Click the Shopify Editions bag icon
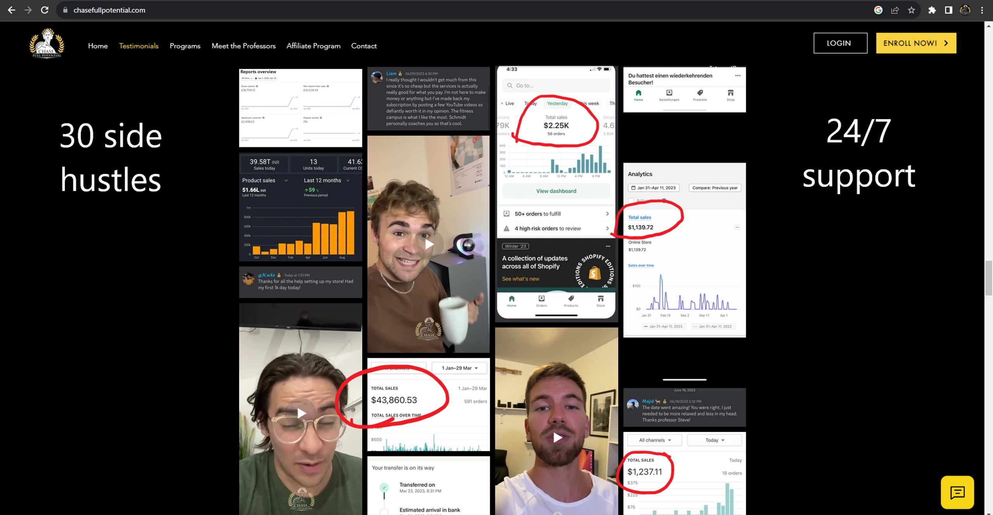The width and height of the screenshot is (993, 515). (x=595, y=273)
